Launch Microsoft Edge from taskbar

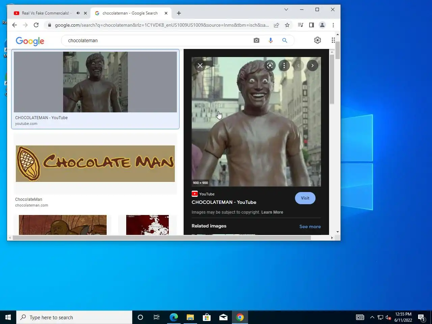click(173, 317)
